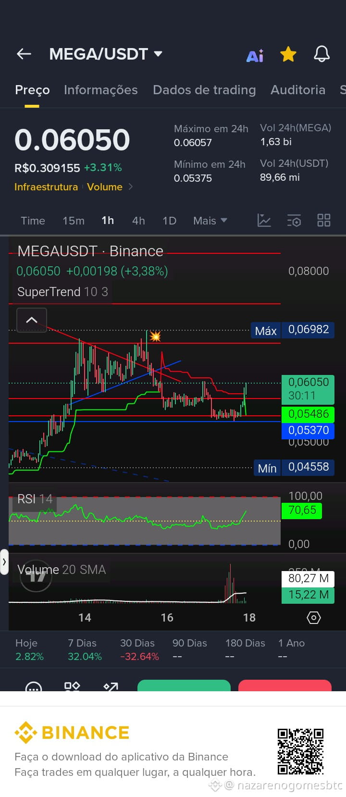Open the Mais intervals dropdown
Viewport: 346px width, 797px height.
(x=210, y=221)
